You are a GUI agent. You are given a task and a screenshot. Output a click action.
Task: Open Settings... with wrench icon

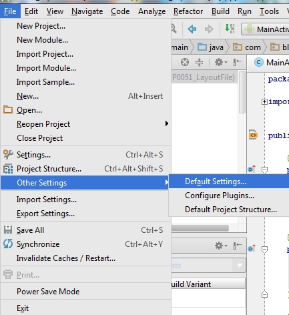tap(85, 155)
